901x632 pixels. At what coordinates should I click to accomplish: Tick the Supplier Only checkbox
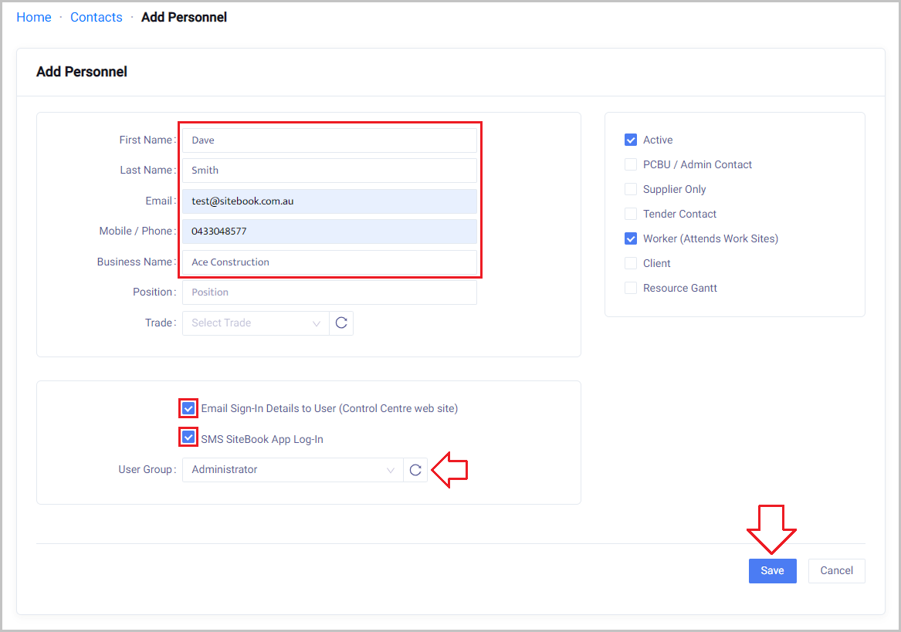[x=631, y=189]
